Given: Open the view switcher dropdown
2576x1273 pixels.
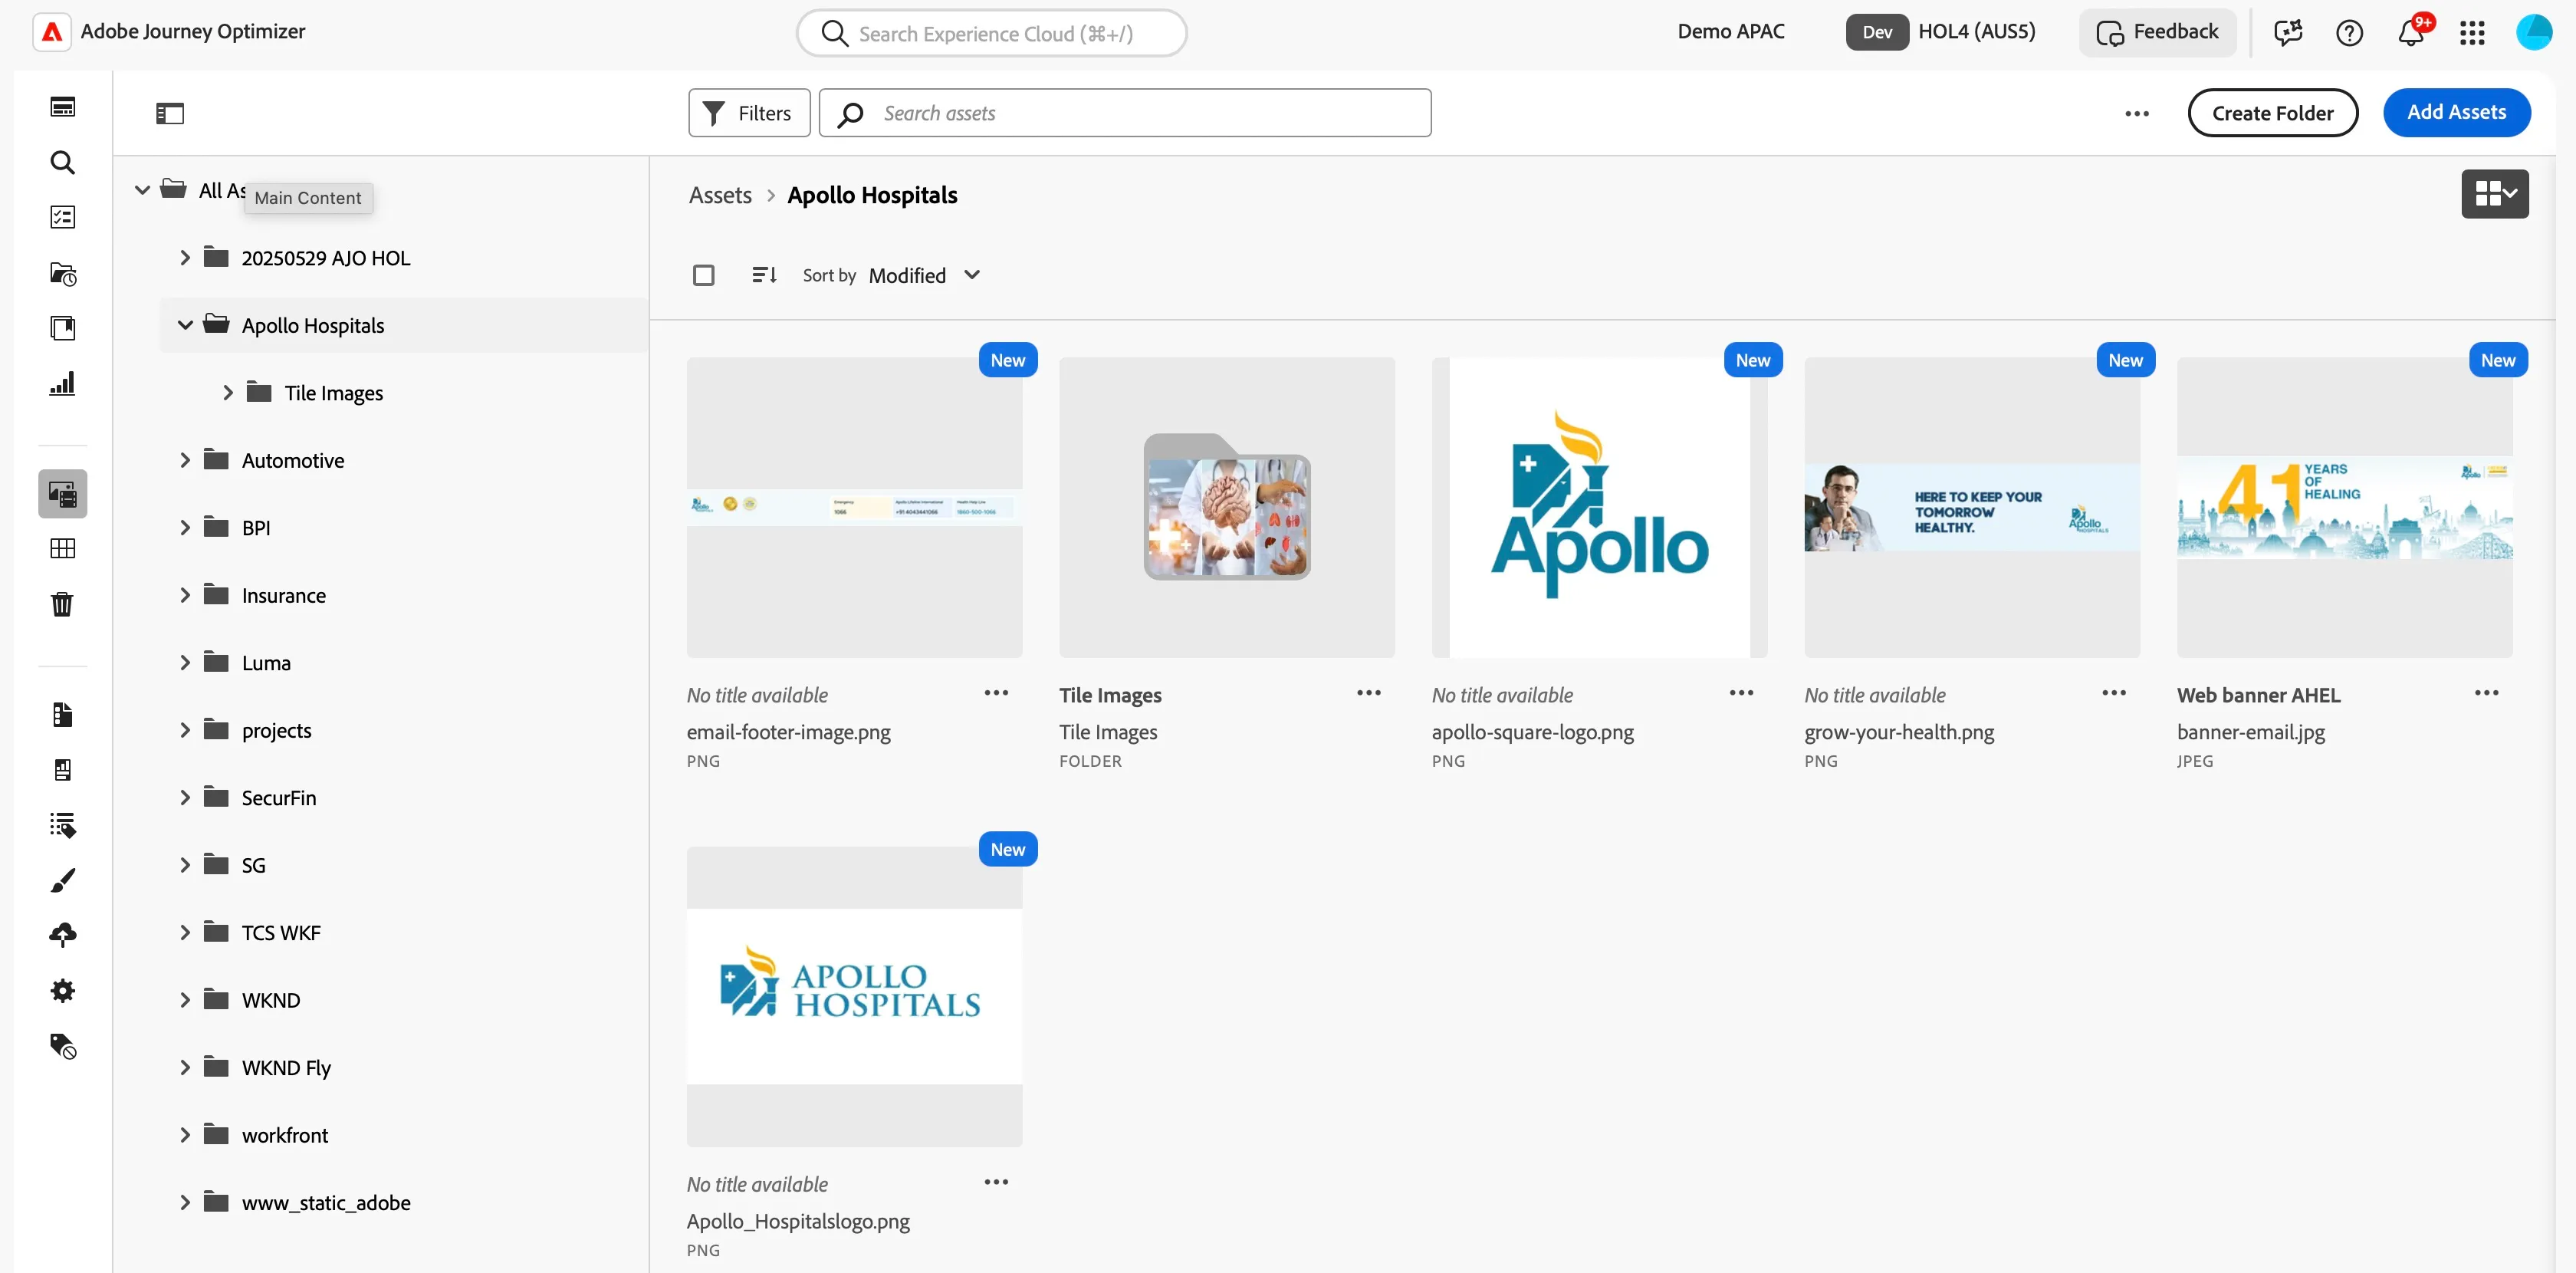Looking at the screenshot, I should tap(2495, 194).
